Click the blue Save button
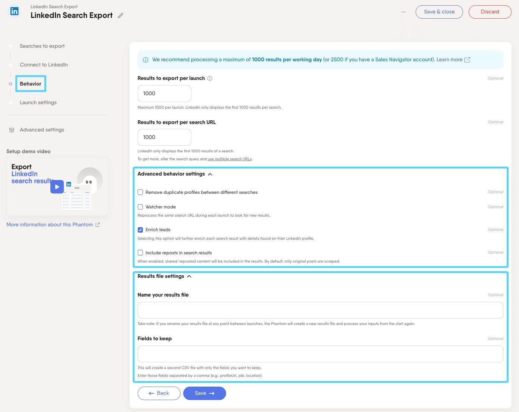The image size is (519, 412). [204, 393]
